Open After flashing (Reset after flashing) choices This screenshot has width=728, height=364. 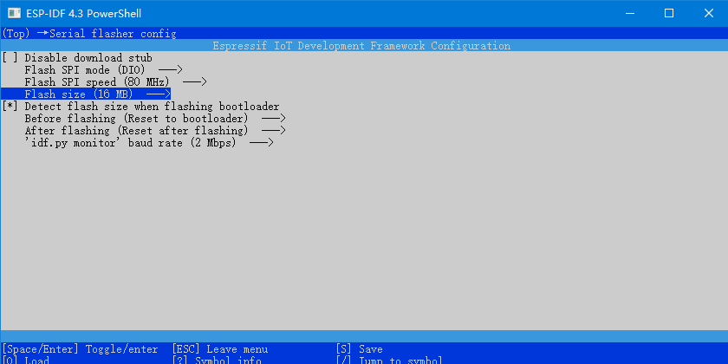pyautogui.click(x=154, y=131)
